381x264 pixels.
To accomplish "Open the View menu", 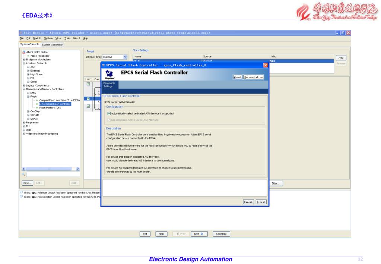I will click(58, 38).
